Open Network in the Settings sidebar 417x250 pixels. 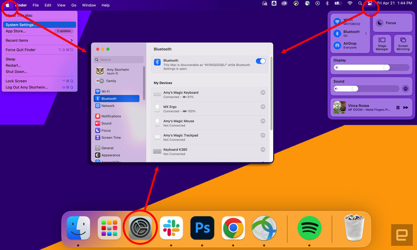click(108, 106)
